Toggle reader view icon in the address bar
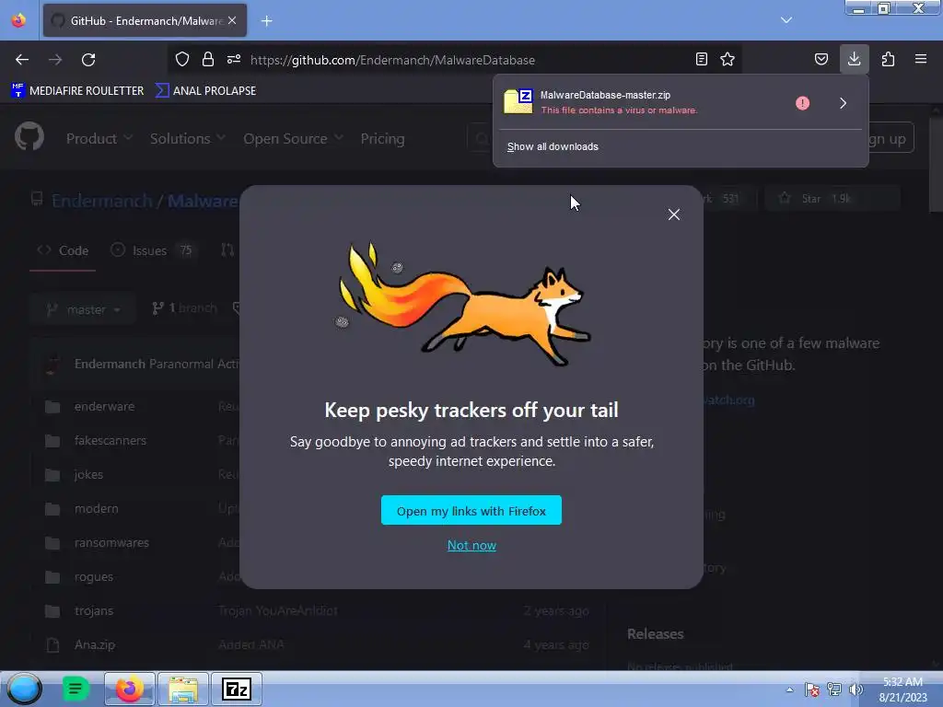943x707 pixels. click(x=701, y=59)
